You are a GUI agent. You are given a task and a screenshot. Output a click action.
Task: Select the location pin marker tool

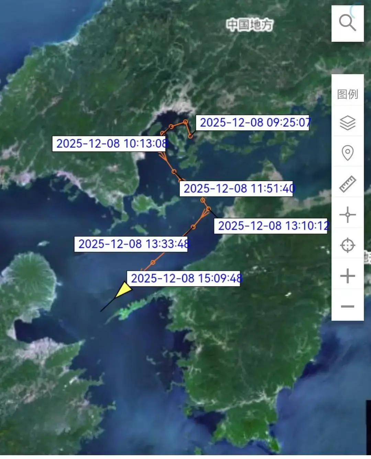click(x=348, y=152)
